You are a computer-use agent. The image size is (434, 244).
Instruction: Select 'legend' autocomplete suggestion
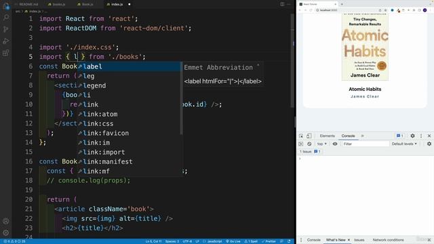[128, 85]
